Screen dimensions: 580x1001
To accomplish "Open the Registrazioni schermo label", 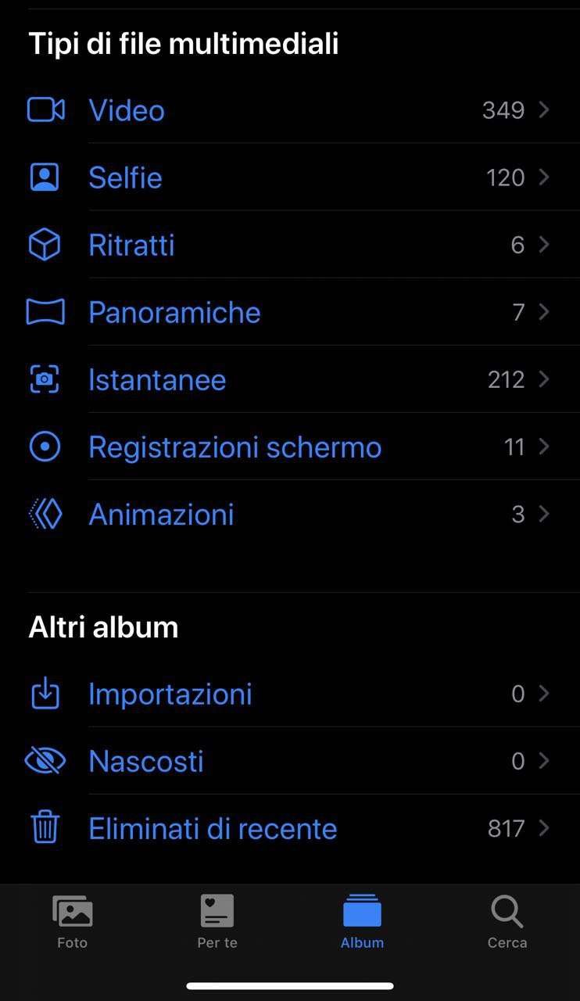I will tap(235, 447).
